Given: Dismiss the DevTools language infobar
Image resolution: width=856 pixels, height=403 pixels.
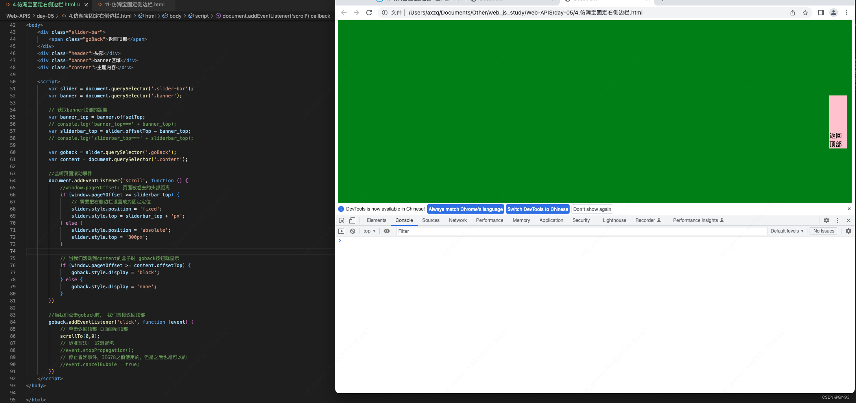Looking at the screenshot, I should click(x=849, y=209).
